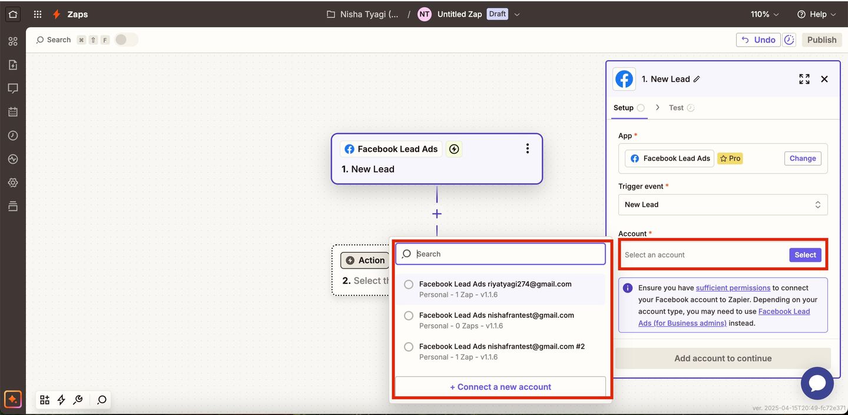Open the sufficient permissions link
Viewport: 848px width, 415px height.
coord(733,288)
